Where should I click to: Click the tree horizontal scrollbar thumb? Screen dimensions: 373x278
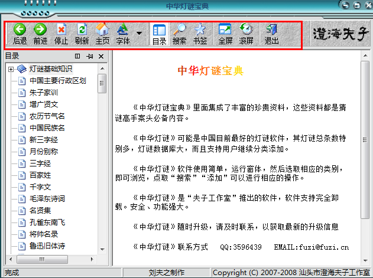point(42,259)
